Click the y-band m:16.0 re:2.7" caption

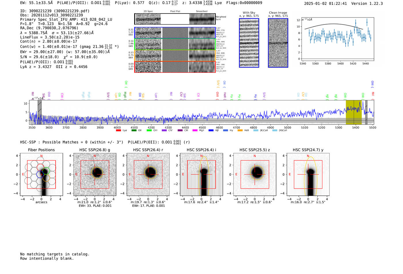(x=308, y=202)
